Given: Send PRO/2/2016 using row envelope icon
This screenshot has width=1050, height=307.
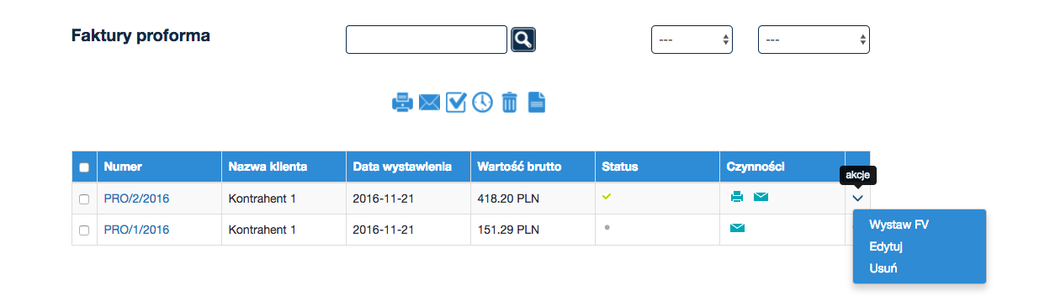Looking at the screenshot, I should 761,197.
